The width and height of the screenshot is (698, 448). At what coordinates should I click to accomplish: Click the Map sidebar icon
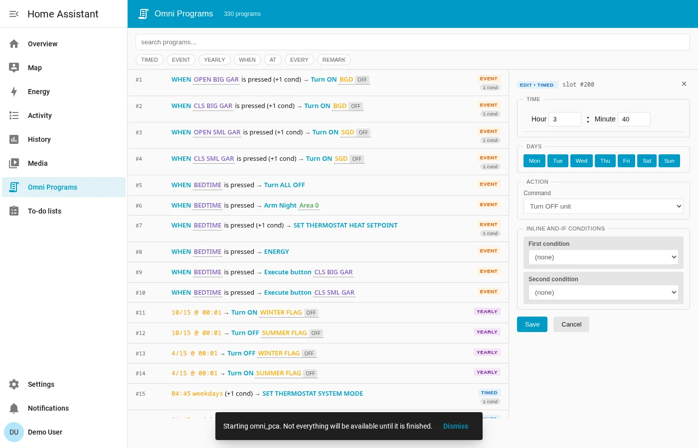point(14,68)
